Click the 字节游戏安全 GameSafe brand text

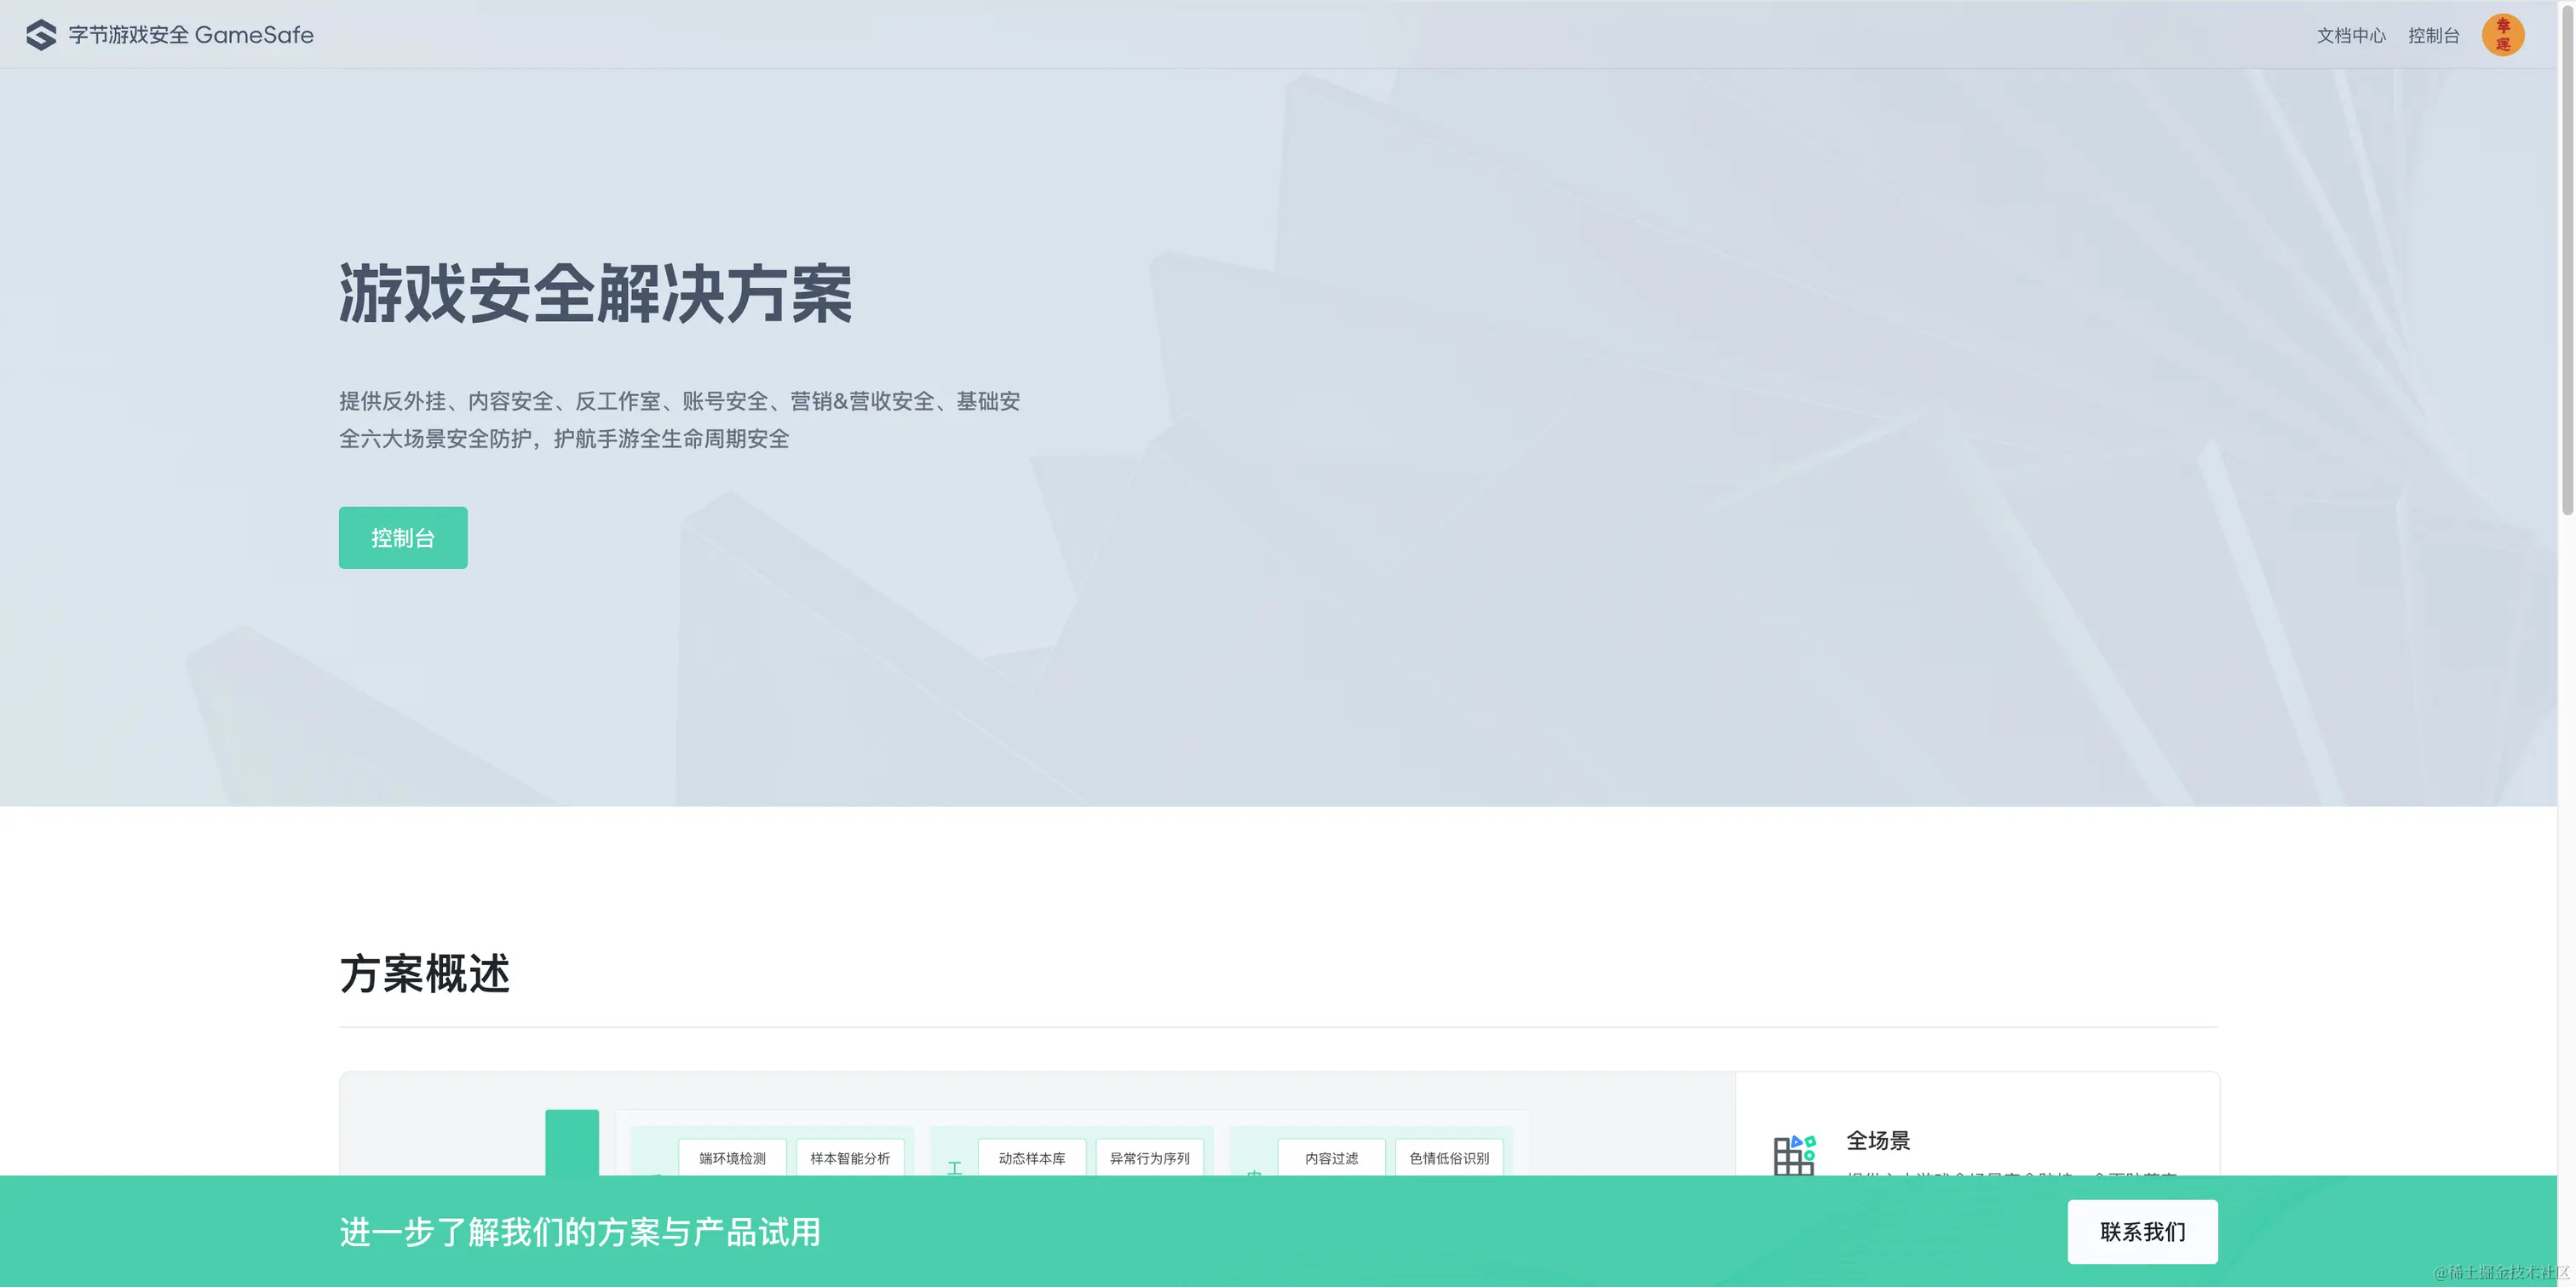pos(191,35)
